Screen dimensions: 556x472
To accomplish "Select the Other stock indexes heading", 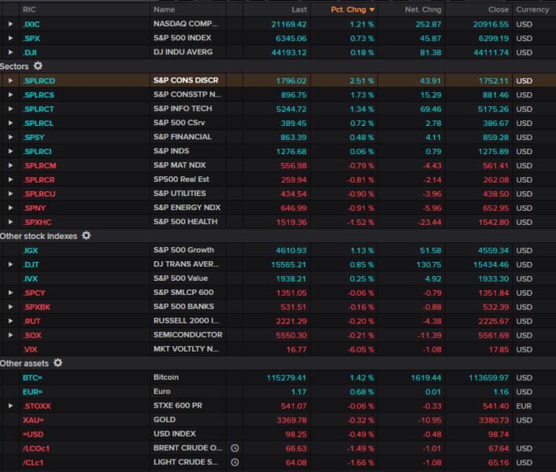I will pyautogui.click(x=39, y=236).
